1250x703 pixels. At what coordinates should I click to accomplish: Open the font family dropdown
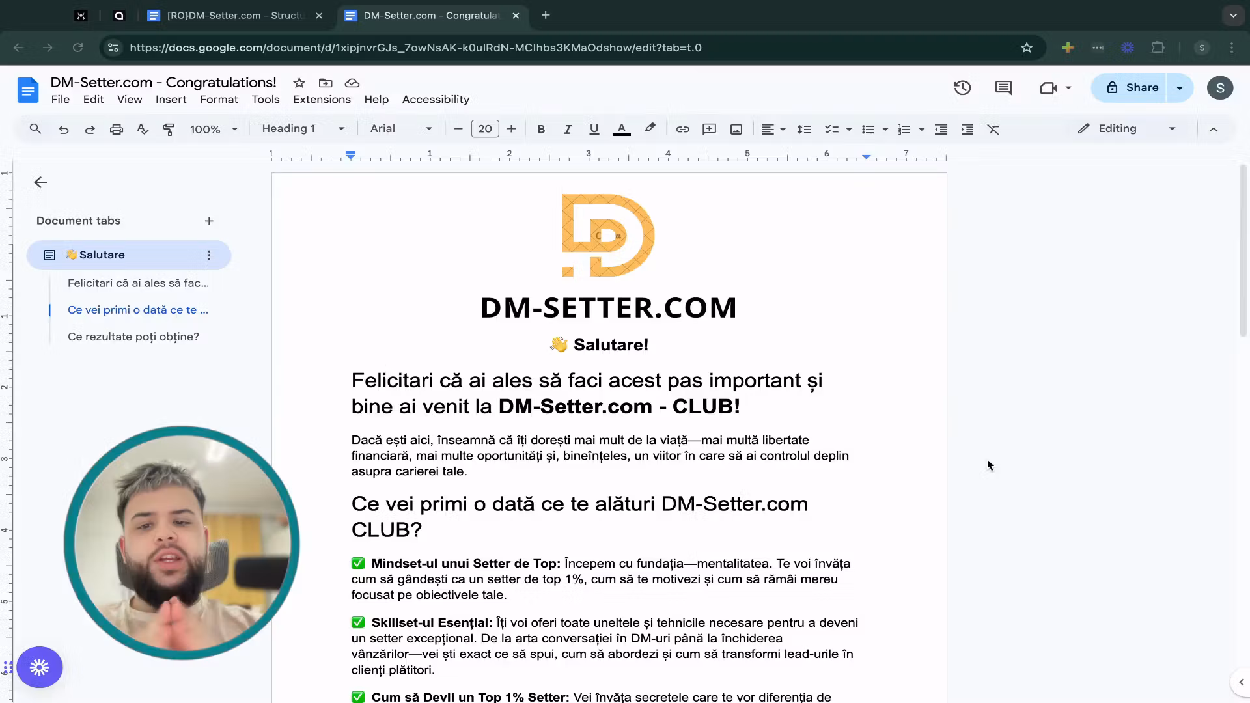point(400,129)
